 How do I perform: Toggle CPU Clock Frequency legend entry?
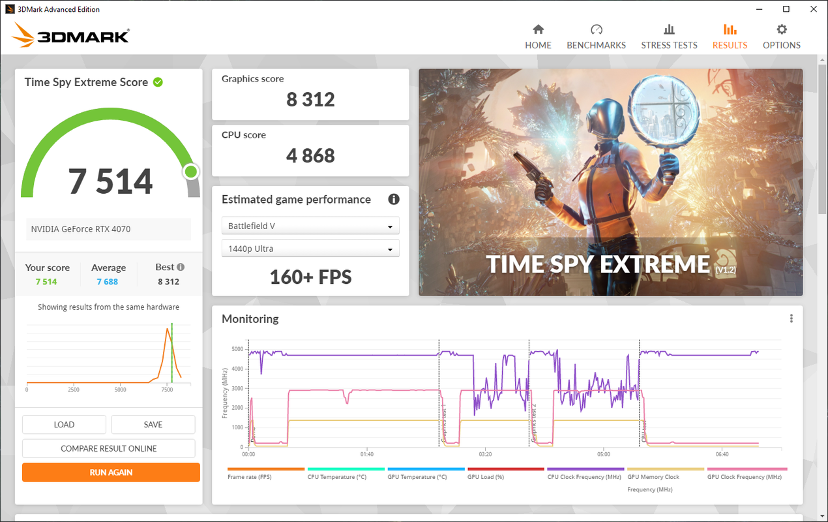585,474
